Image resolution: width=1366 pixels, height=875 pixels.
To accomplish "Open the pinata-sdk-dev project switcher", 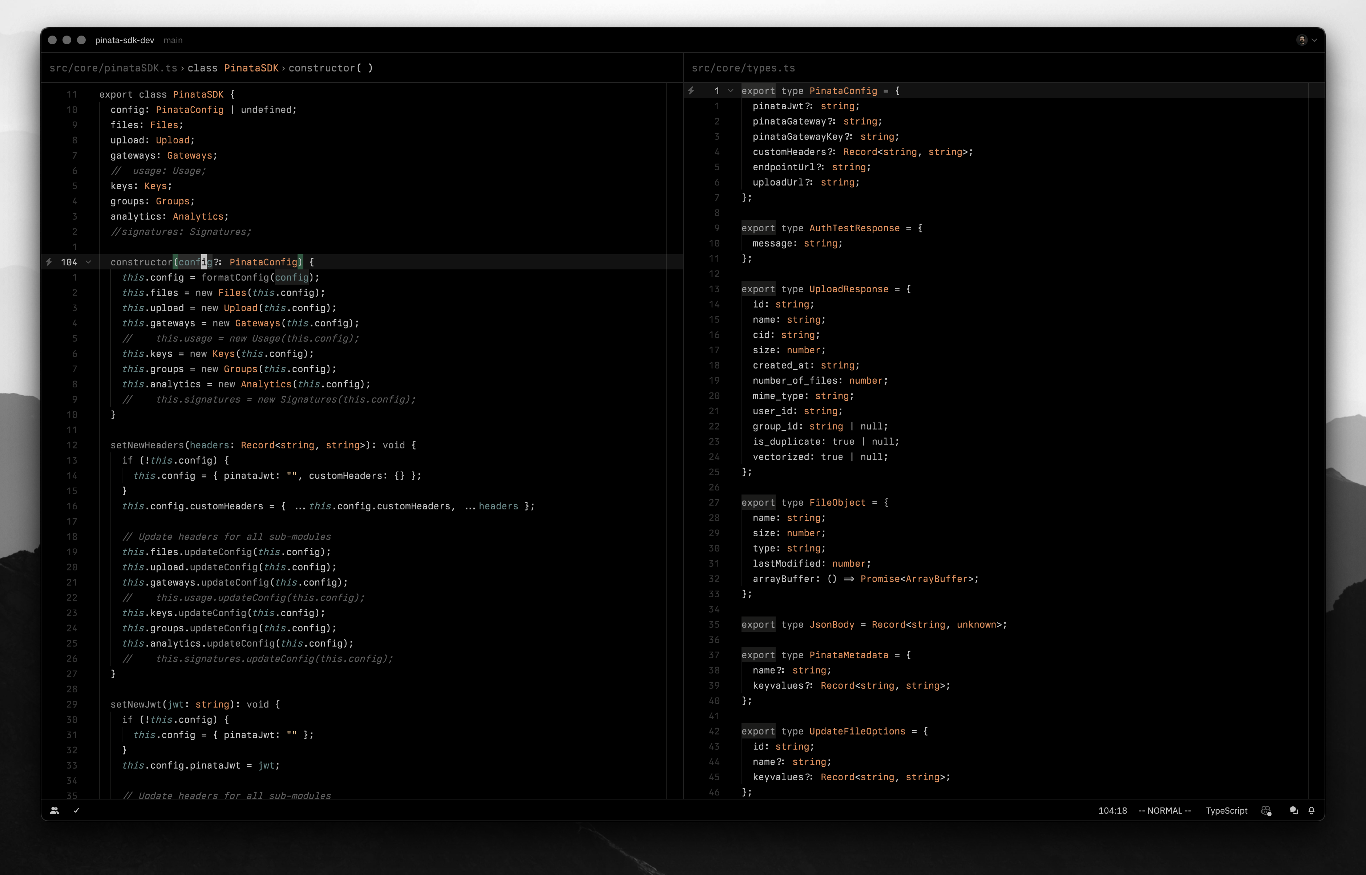I will point(125,40).
